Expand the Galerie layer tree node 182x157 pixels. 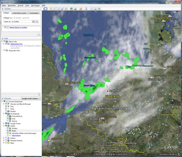(4, 138)
